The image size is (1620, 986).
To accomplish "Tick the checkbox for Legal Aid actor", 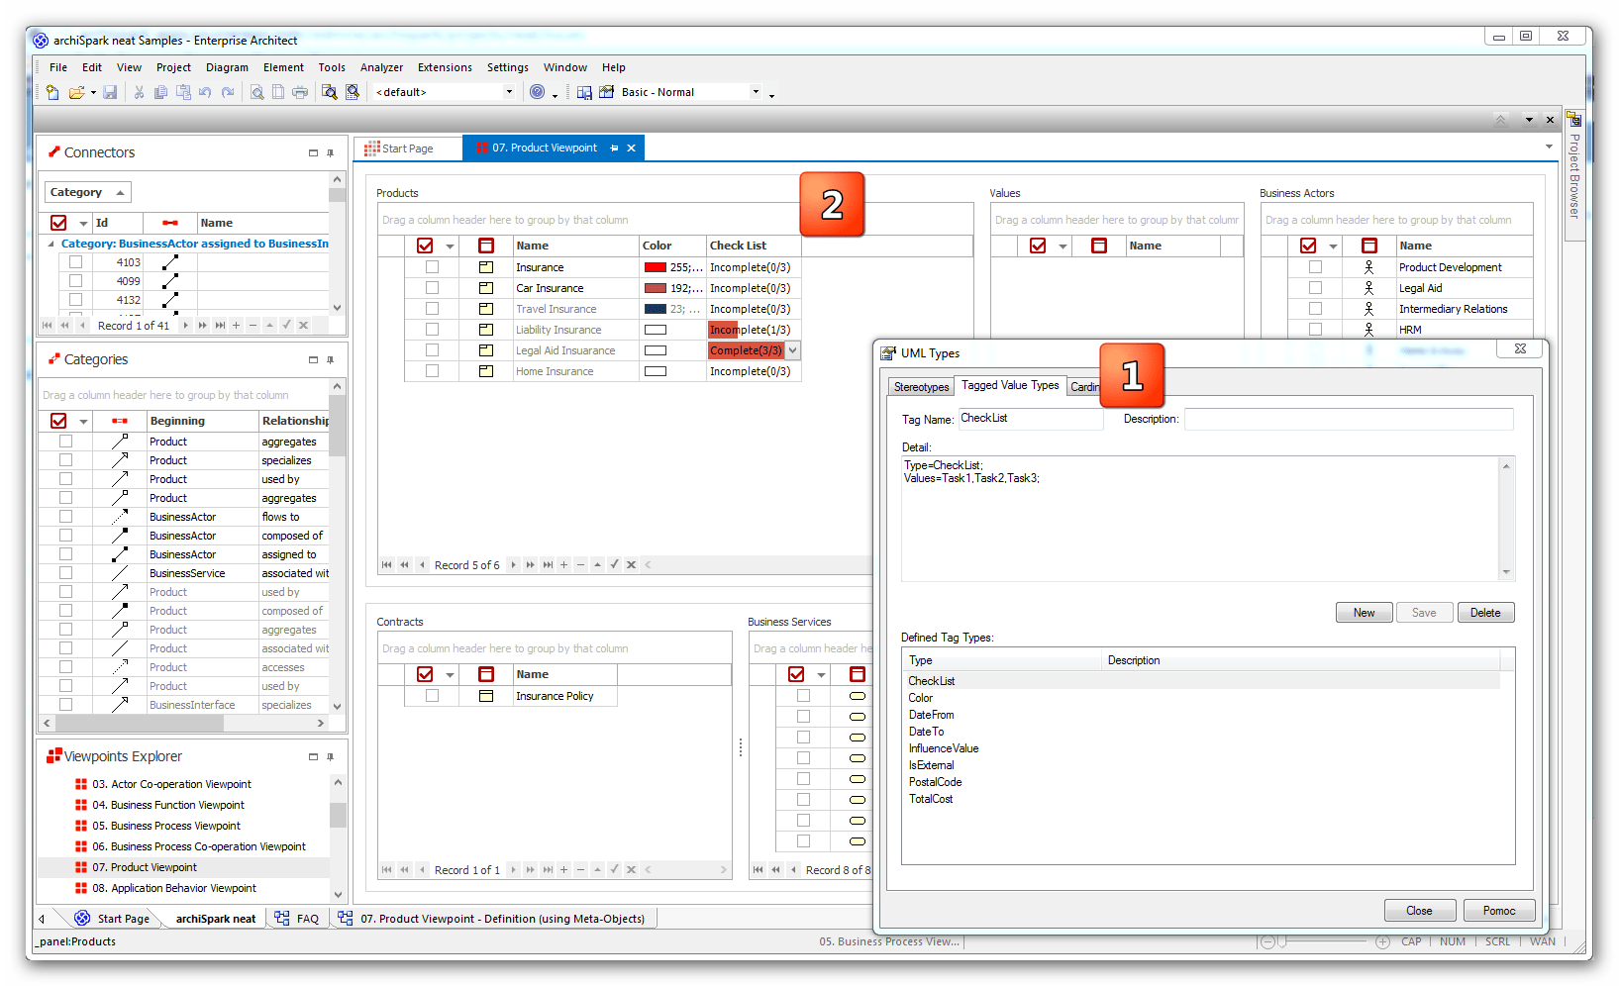I will 1315,288.
